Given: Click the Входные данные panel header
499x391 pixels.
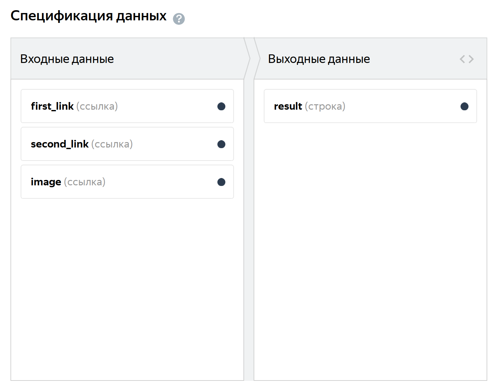Looking at the screenshot, I should (x=67, y=59).
